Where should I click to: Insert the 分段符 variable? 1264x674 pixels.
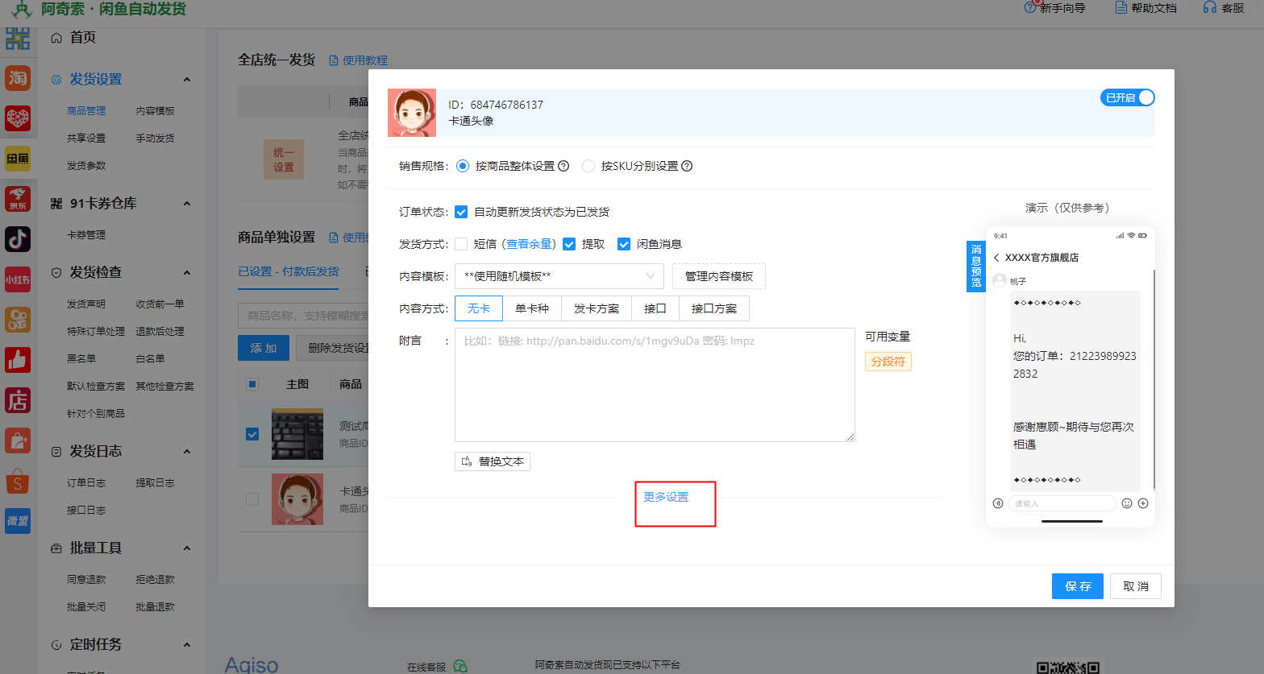click(888, 362)
